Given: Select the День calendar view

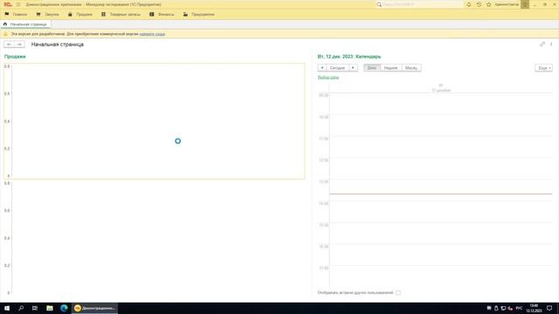Looking at the screenshot, I should (372, 68).
